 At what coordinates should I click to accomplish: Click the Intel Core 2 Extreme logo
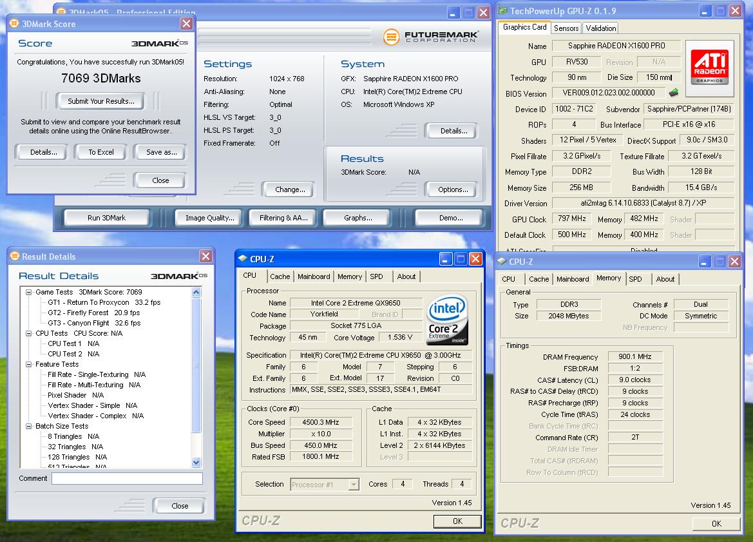click(447, 320)
